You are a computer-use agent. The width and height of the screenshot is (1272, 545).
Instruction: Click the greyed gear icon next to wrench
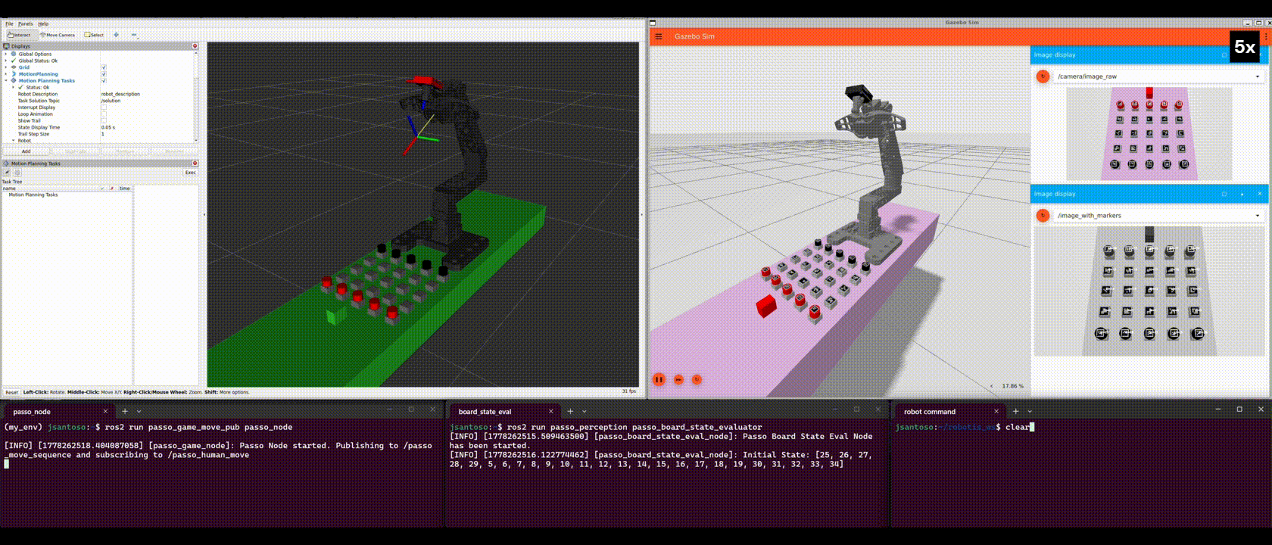click(x=17, y=173)
